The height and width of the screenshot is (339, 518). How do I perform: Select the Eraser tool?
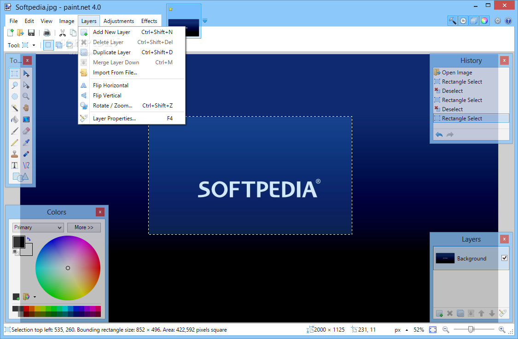tap(26, 131)
